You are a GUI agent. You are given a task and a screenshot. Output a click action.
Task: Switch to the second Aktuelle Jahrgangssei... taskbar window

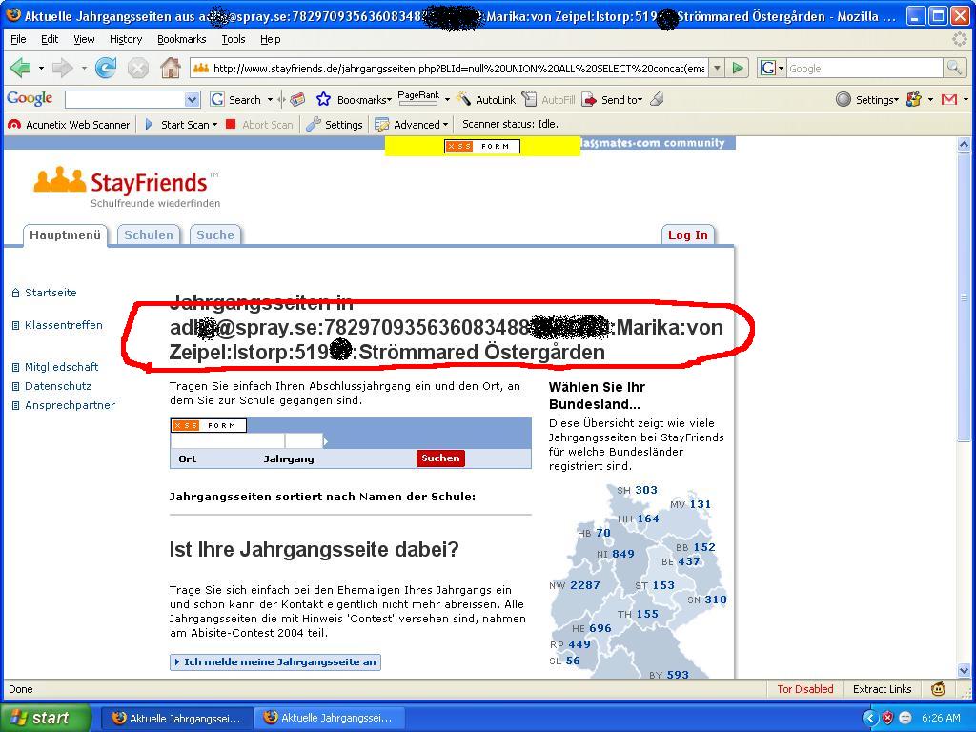point(330,718)
